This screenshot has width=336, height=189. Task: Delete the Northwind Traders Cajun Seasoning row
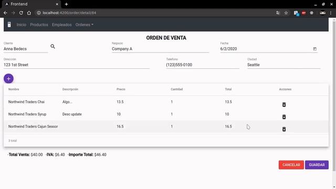(x=284, y=129)
